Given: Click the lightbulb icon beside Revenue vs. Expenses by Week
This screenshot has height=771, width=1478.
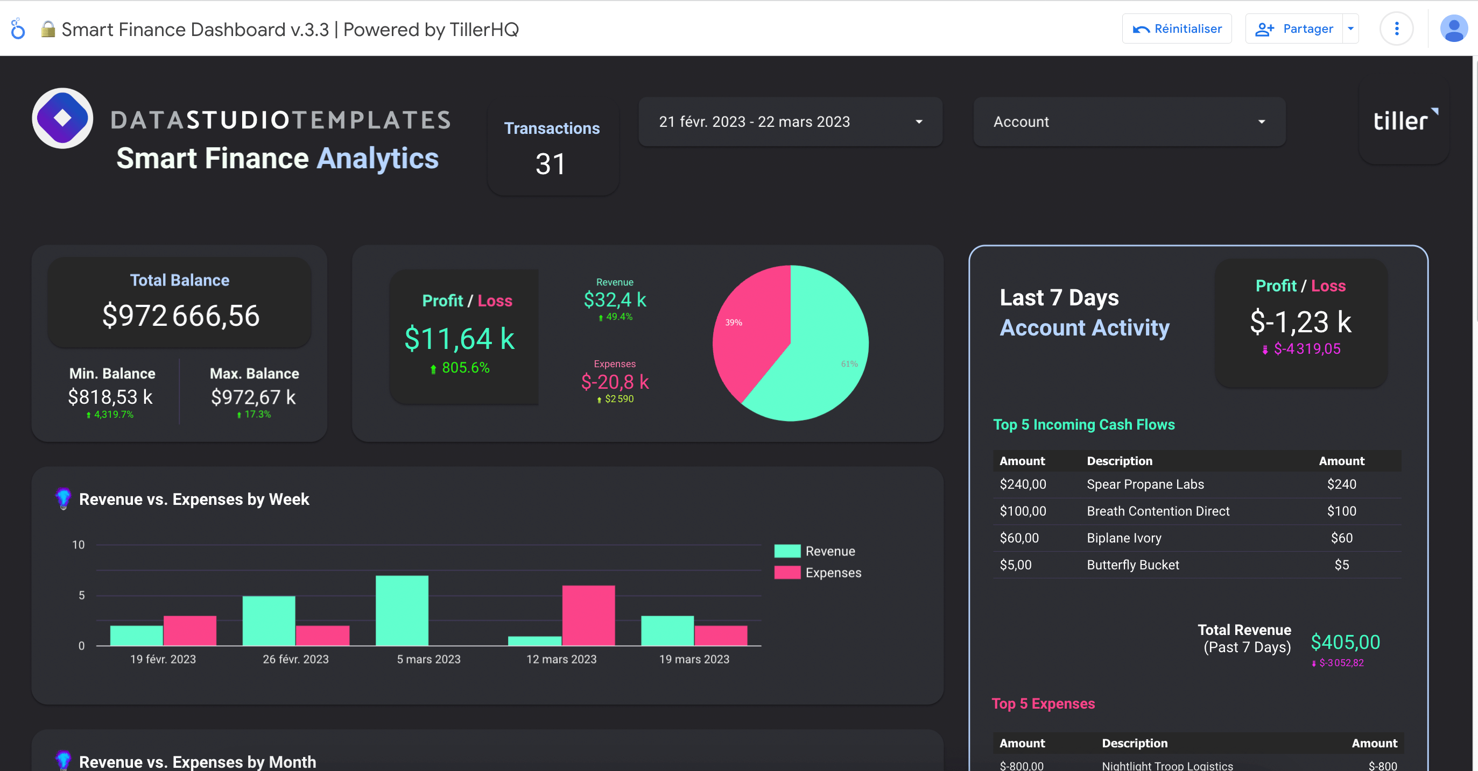Looking at the screenshot, I should point(63,499).
